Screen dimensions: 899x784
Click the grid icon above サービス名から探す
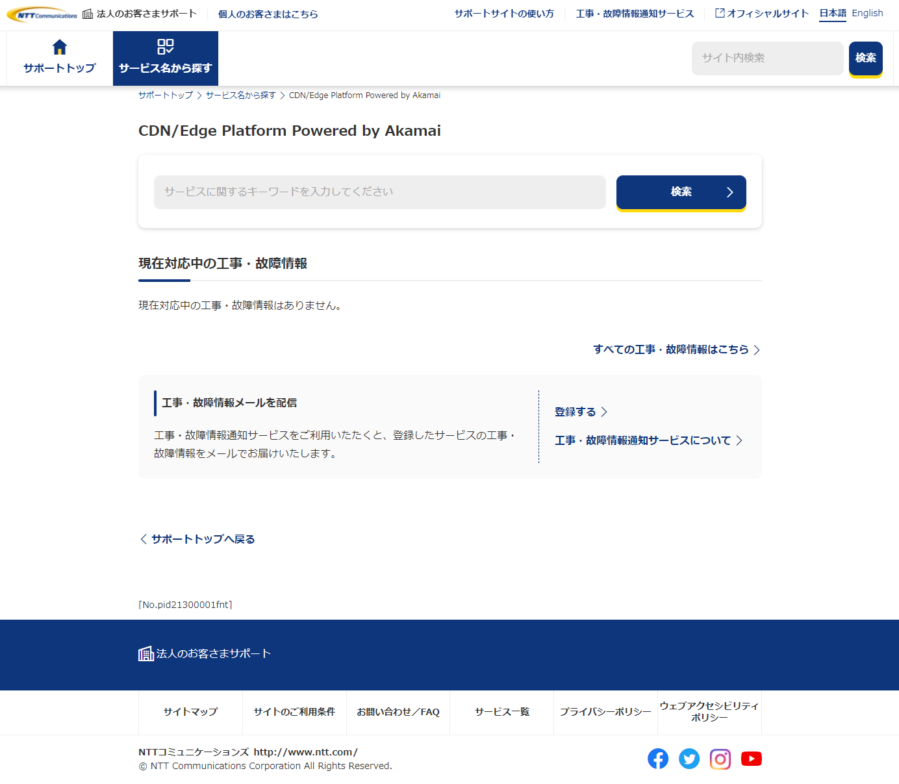coord(166,47)
